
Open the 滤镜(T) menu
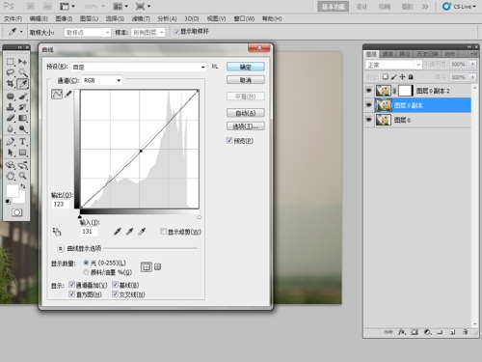141,18
